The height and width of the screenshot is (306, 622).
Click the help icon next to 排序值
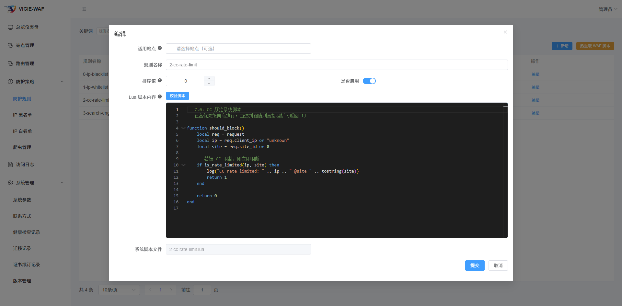(160, 80)
